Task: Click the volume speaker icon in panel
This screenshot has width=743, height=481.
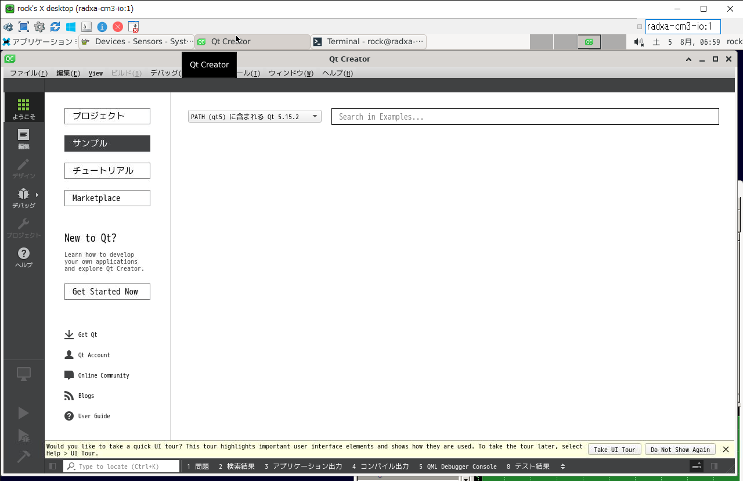Action: coord(639,42)
